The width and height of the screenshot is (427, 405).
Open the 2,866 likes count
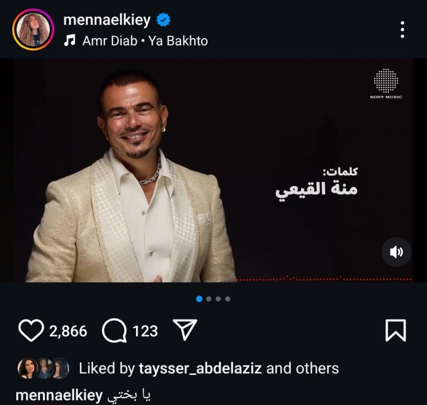point(68,331)
